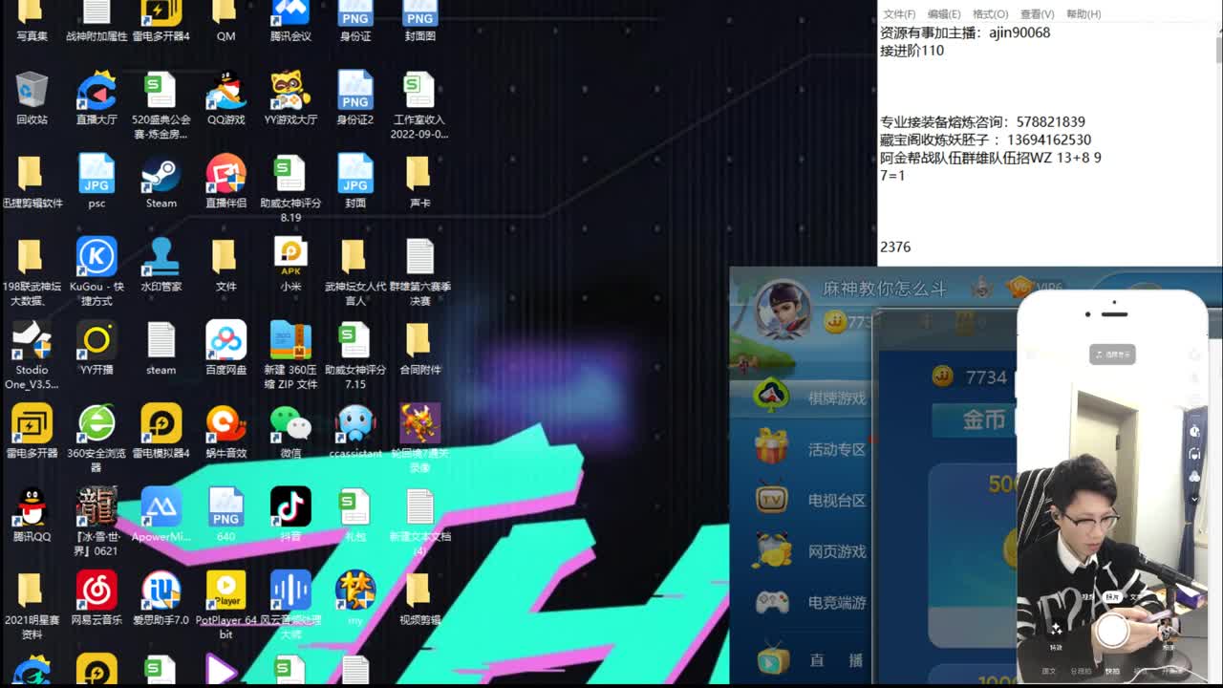Launch YY开播 desktop shortcut
1223x688 pixels.
[97, 348]
